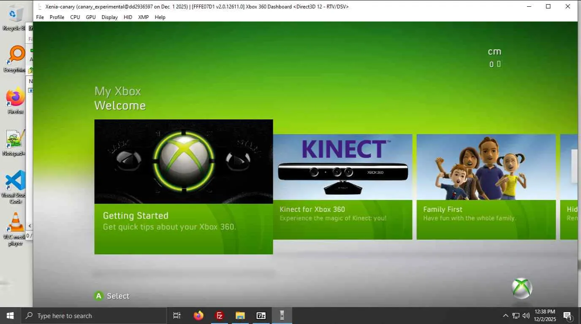The height and width of the screenshot is (324, 581).
Task: Open the Help menu in Xenia
Action: 160,17
